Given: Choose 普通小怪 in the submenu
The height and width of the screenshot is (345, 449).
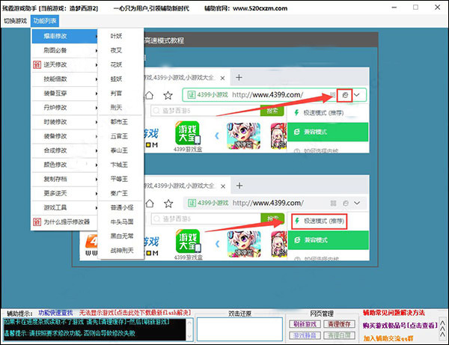Looking at the screenshot, I should click(122, 207).
